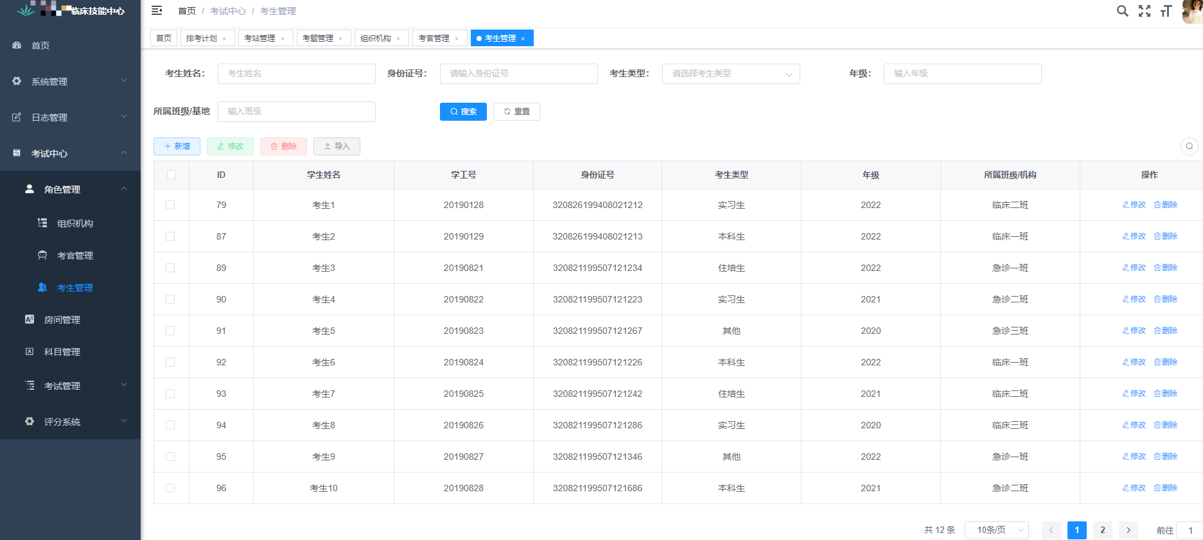The height and width of the screenshot is (540, 1203).
Task: Click the 科目管理 sidebar icon
Action: (30, 351)
